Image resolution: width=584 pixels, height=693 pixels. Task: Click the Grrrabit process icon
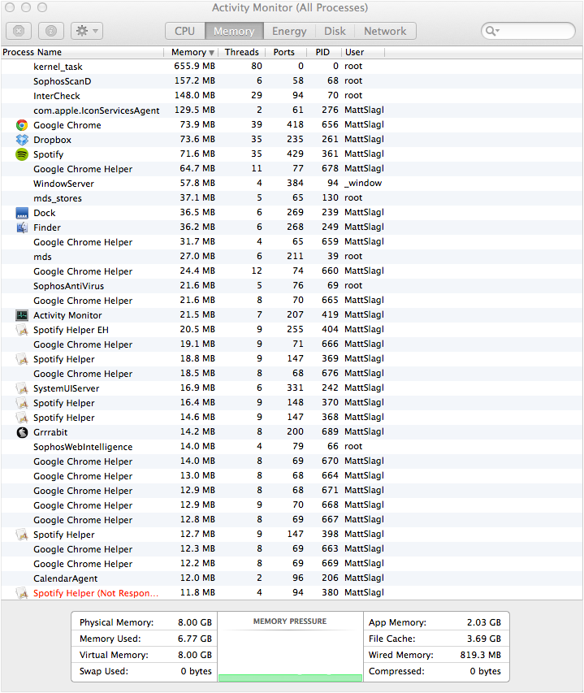(22, 432)
